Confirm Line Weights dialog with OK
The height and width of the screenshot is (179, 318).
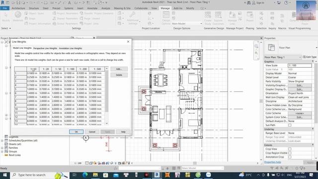click(76, 132)
